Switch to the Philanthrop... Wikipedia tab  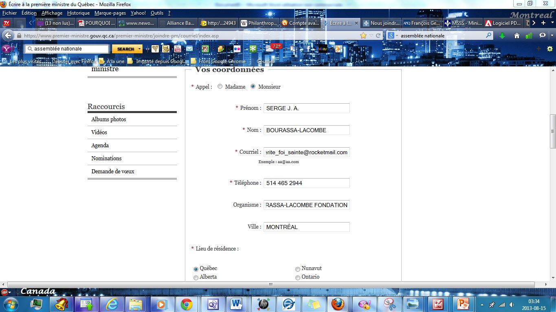pos(259,23)
